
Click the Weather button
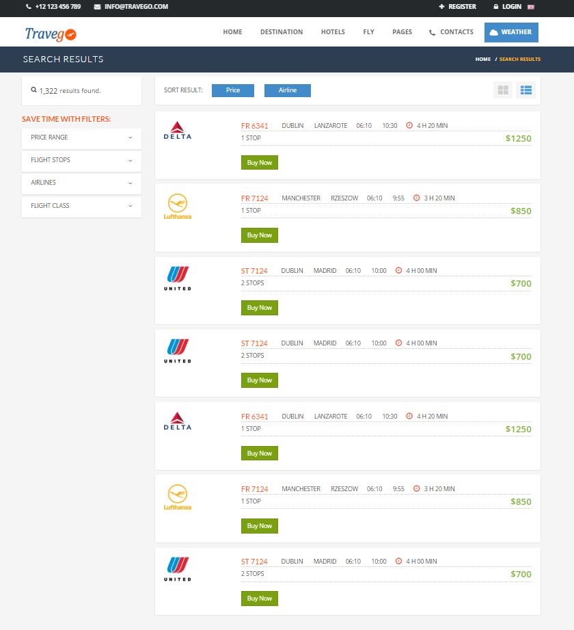point(511,32)
